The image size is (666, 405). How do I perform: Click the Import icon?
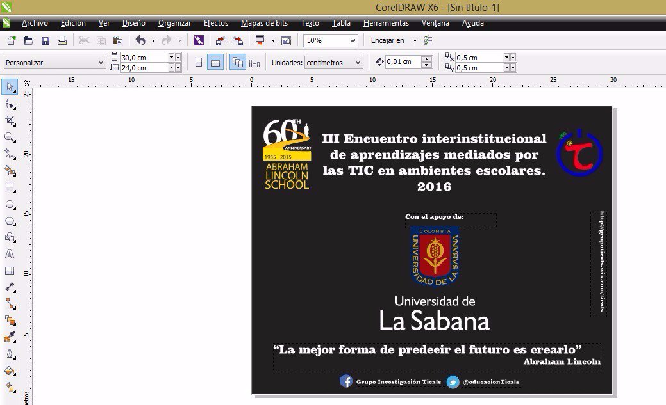click(221, 40)
